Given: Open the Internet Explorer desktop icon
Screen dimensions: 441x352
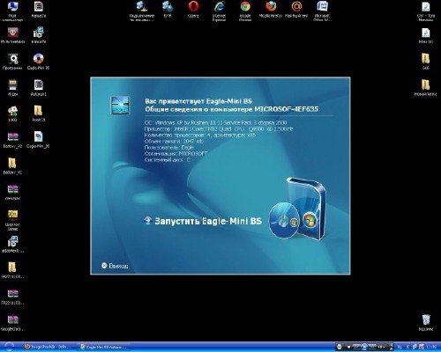Looking at the screenshot, I should [x=219, y=11].
